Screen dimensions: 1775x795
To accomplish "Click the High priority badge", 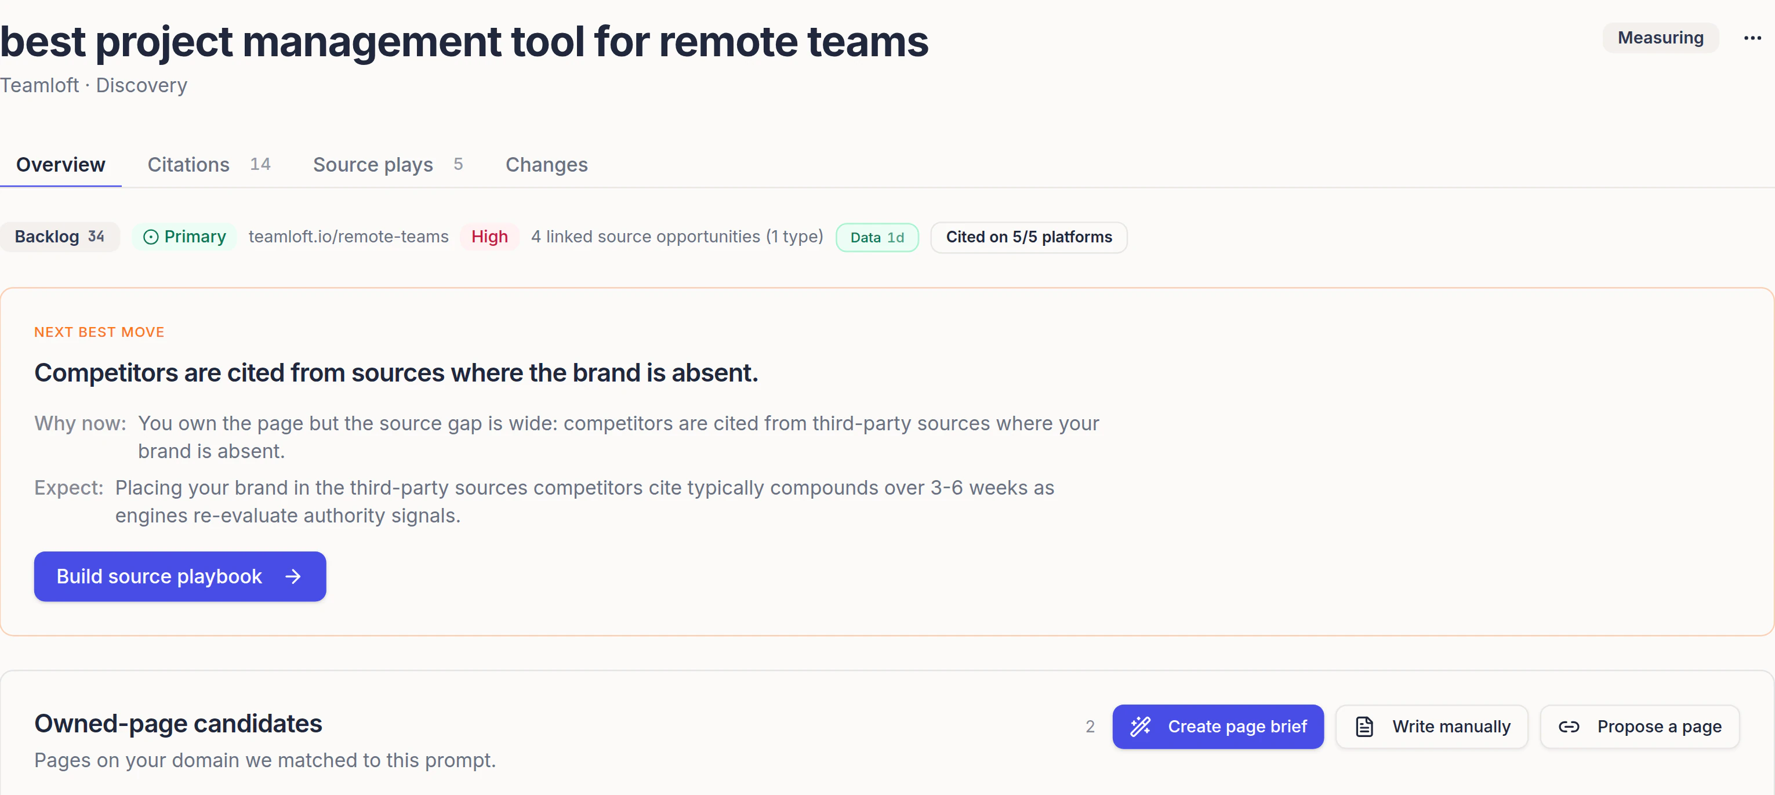I will [489, 237].
